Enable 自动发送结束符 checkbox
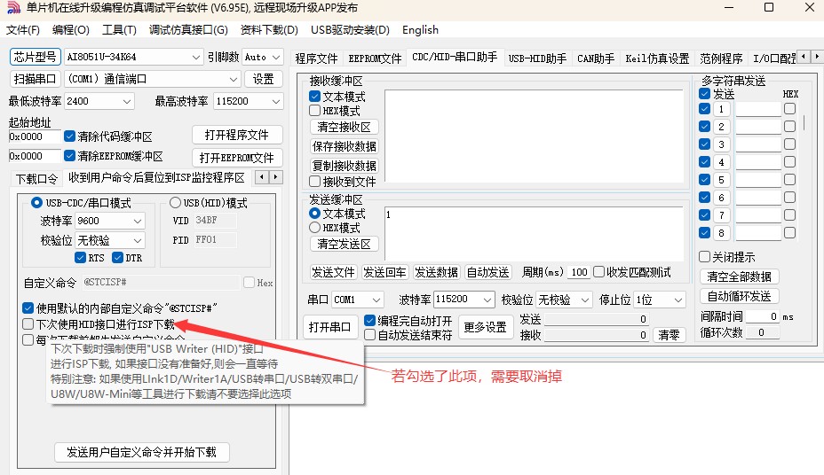824x475 pixels. [x=370, y=334]
